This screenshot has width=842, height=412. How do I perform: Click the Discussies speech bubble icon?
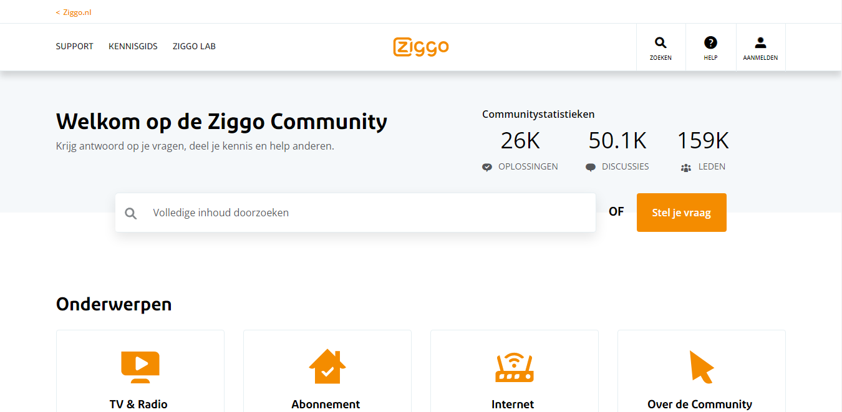(x=591, y=167)
